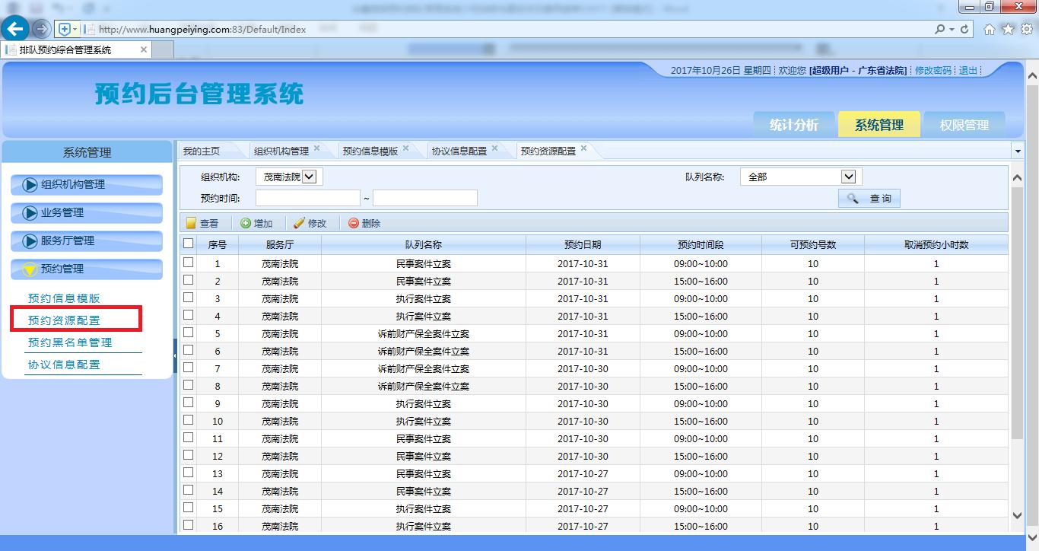Expand the 组织机构管理 sidebar section
This screenshot has height=551, width=1039.
[x=87, y=184]
